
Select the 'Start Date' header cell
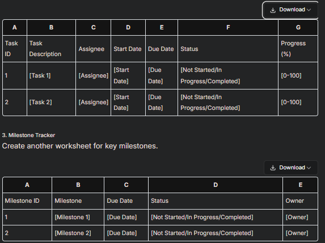point(128,49)
